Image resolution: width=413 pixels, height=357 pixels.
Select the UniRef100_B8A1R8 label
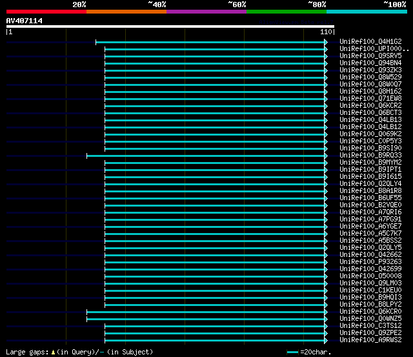coord(370,191)
